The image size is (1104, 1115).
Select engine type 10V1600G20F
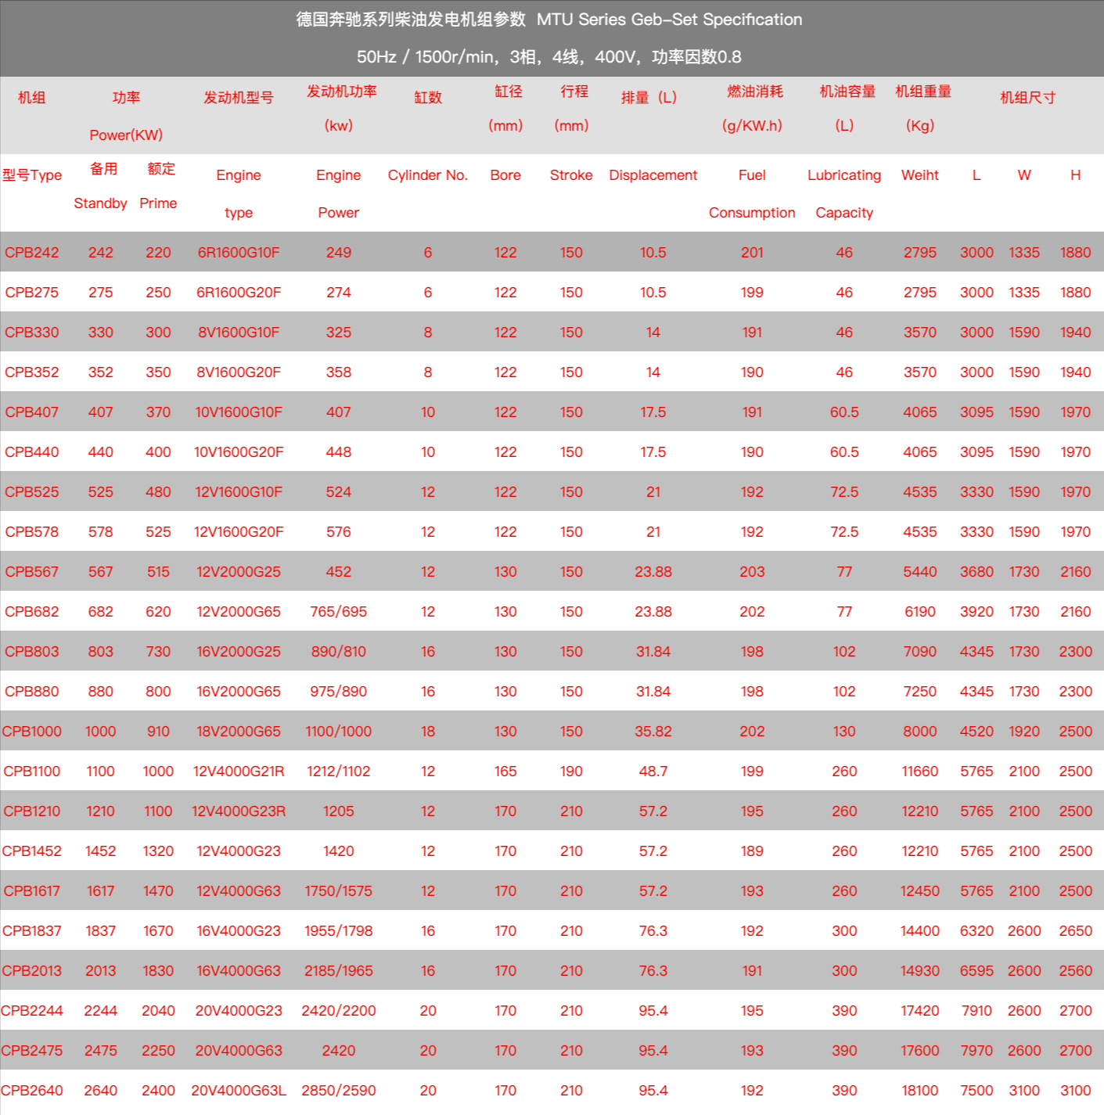[239, 452]
